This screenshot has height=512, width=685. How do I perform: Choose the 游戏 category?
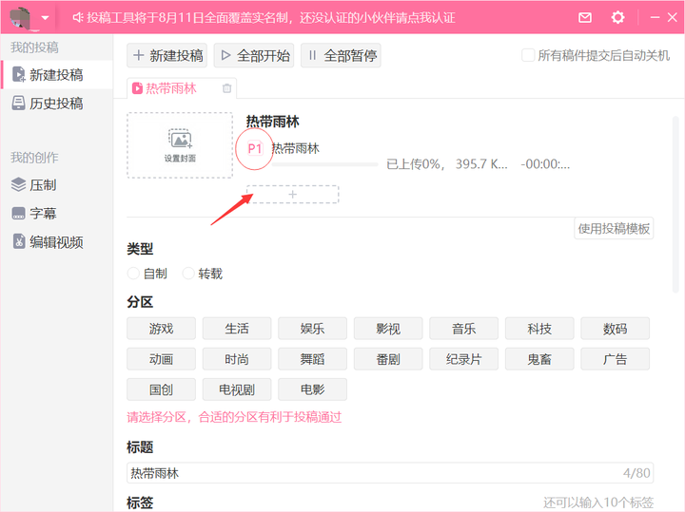point(161,329)
